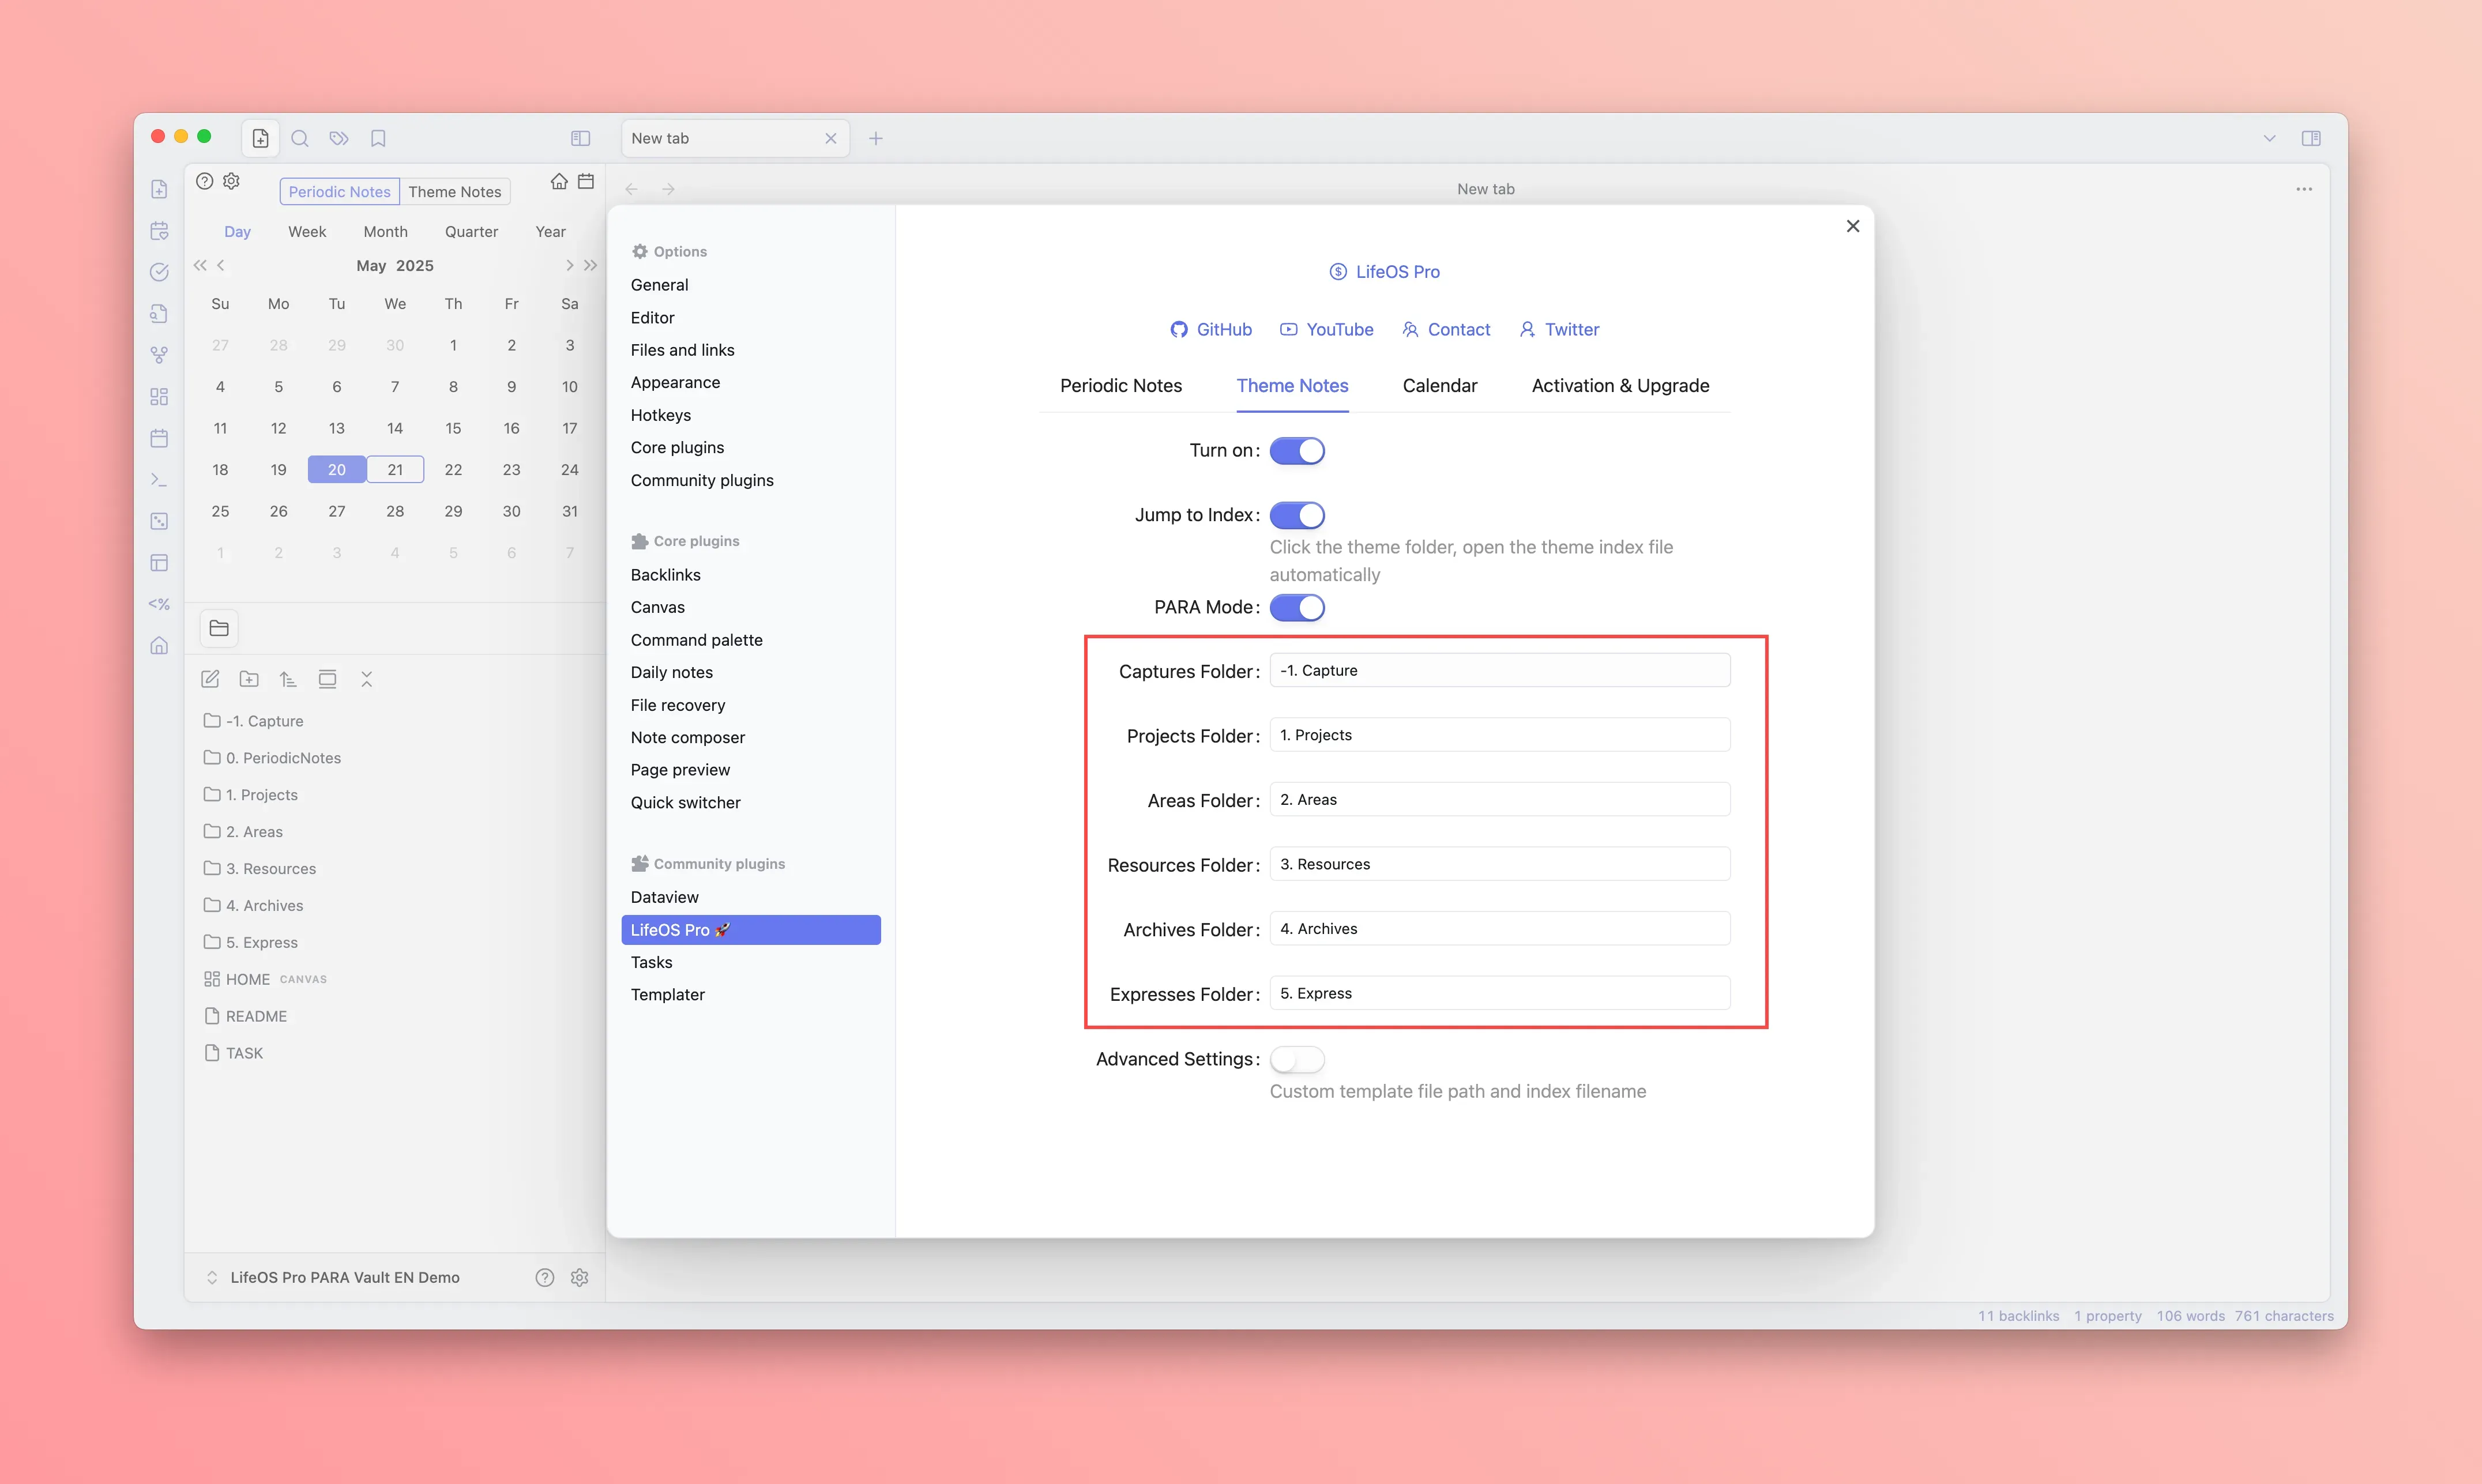Viewport: 2482px width, 1484px height.
Task: Toggle the Turn on switch
Action: tap(1297, 451)
